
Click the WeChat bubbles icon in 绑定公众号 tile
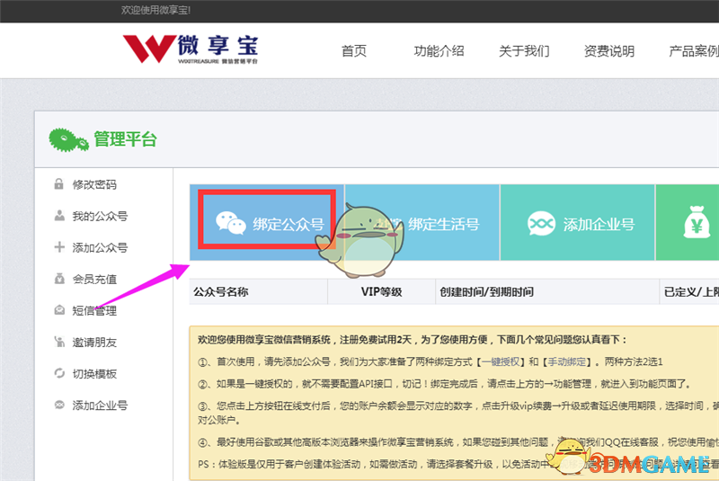click(x=231, y=223)
